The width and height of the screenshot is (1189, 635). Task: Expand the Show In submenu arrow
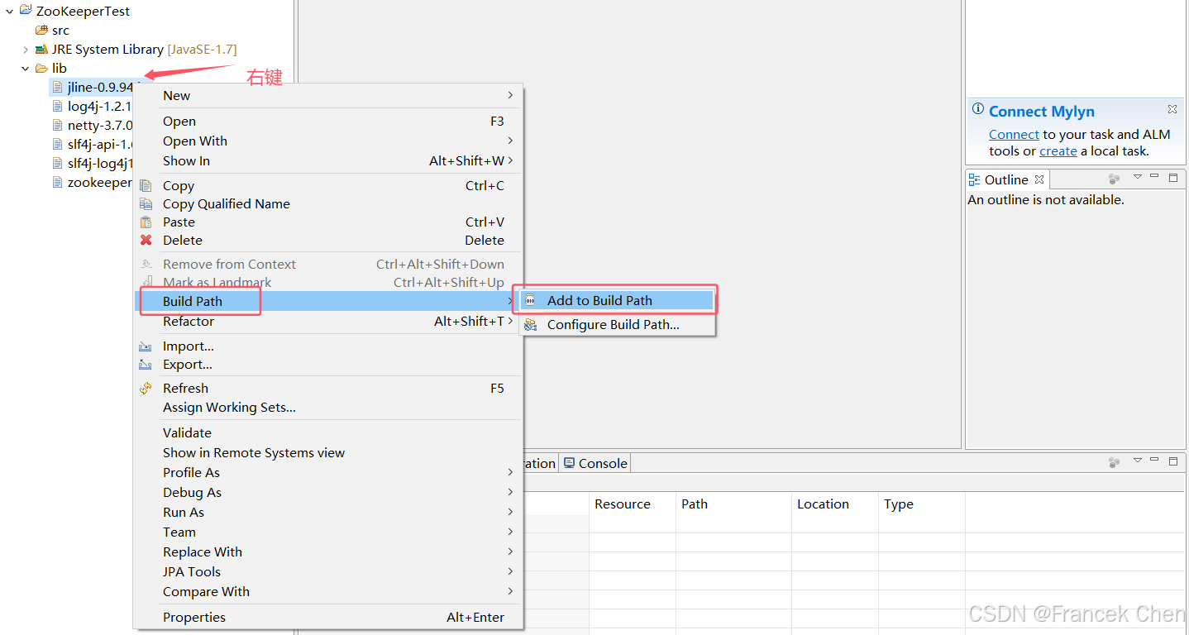[510, 160]
